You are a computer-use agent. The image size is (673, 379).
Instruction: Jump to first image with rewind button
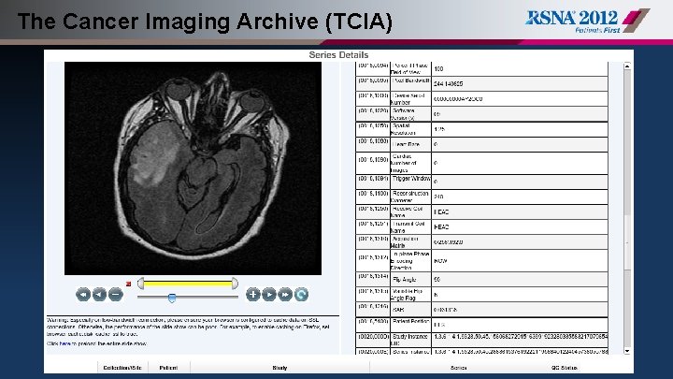tap(83, 295)
